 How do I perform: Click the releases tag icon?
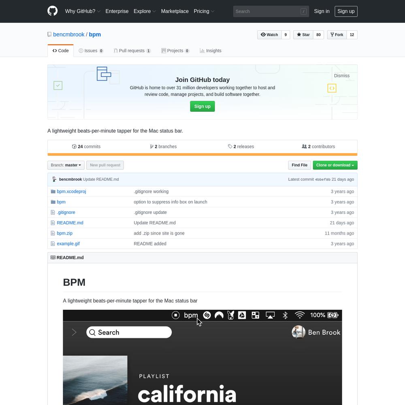230,147
